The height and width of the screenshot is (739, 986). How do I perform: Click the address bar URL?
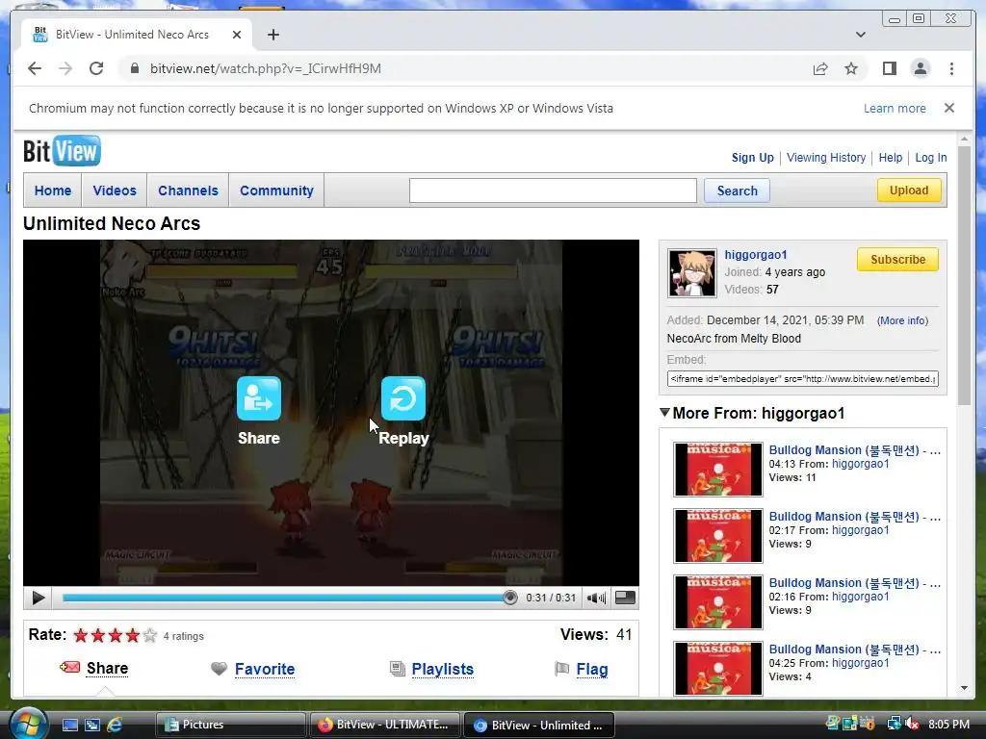265,68
